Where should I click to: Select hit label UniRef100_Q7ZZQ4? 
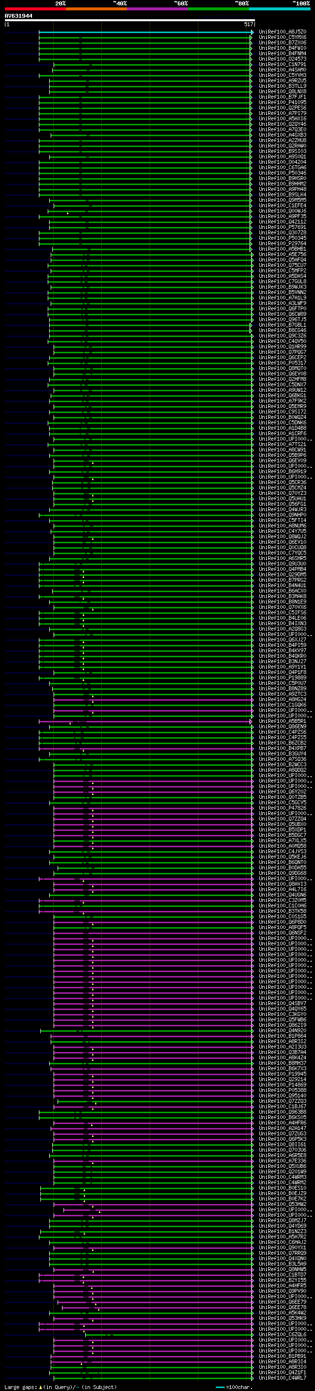282,819
